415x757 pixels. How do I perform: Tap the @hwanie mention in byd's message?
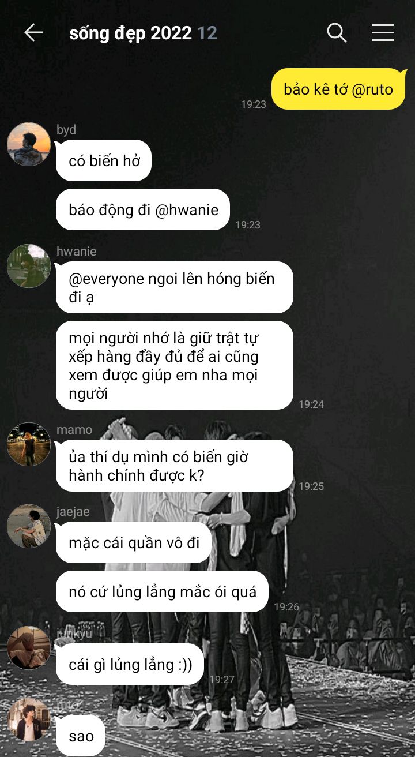187,209
